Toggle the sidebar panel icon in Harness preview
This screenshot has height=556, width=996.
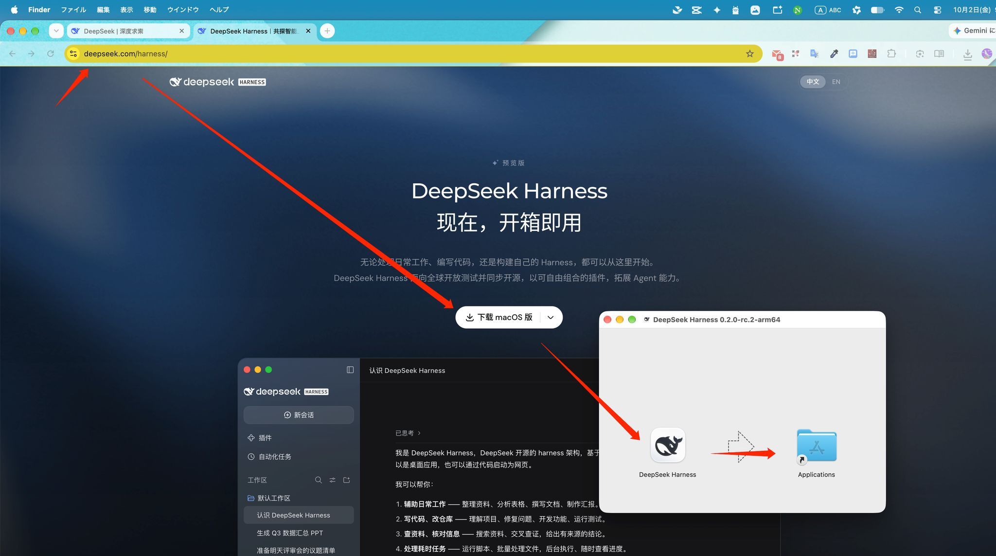coord(350,370)
